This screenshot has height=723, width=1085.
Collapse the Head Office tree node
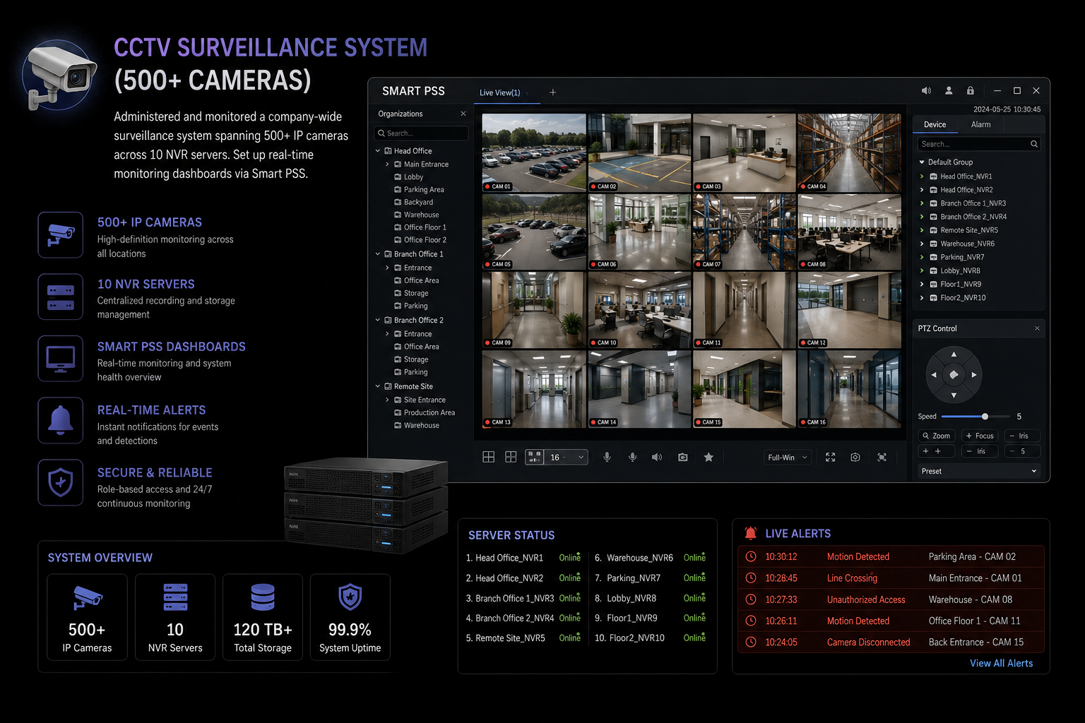pyautogui.click(x=378, y=151)
